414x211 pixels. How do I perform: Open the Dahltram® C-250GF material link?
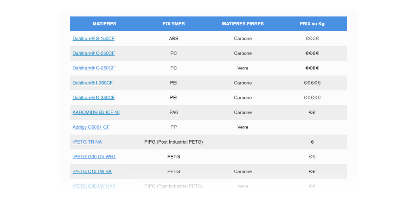94,68
